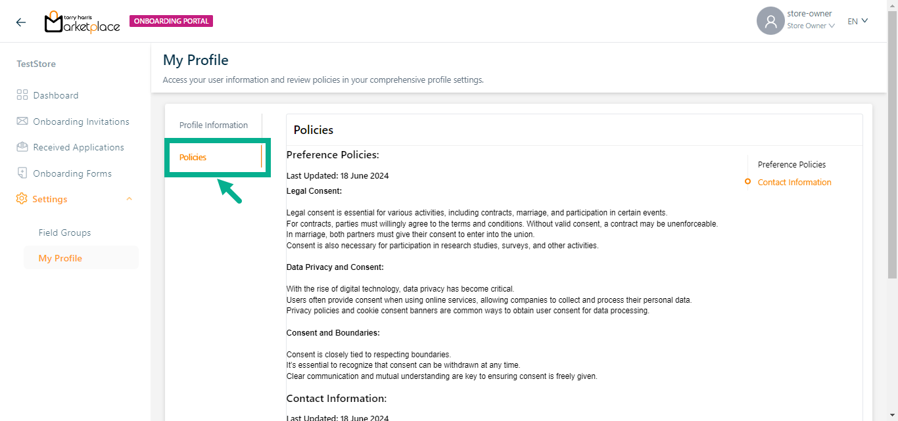Open the Store Owner role dropdown
898x421 pixels.
811,26
